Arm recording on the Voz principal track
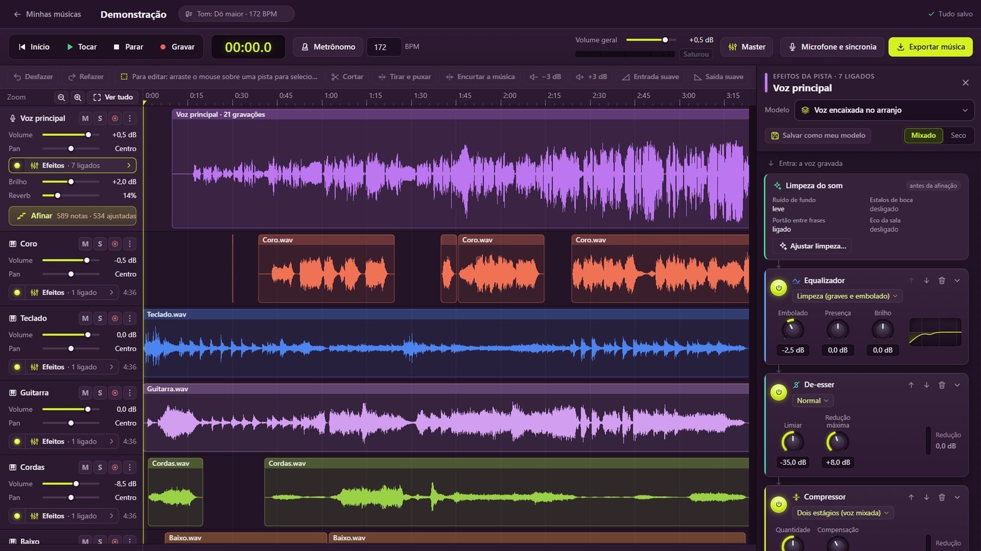The image size is (981, 551). (115, 118)
